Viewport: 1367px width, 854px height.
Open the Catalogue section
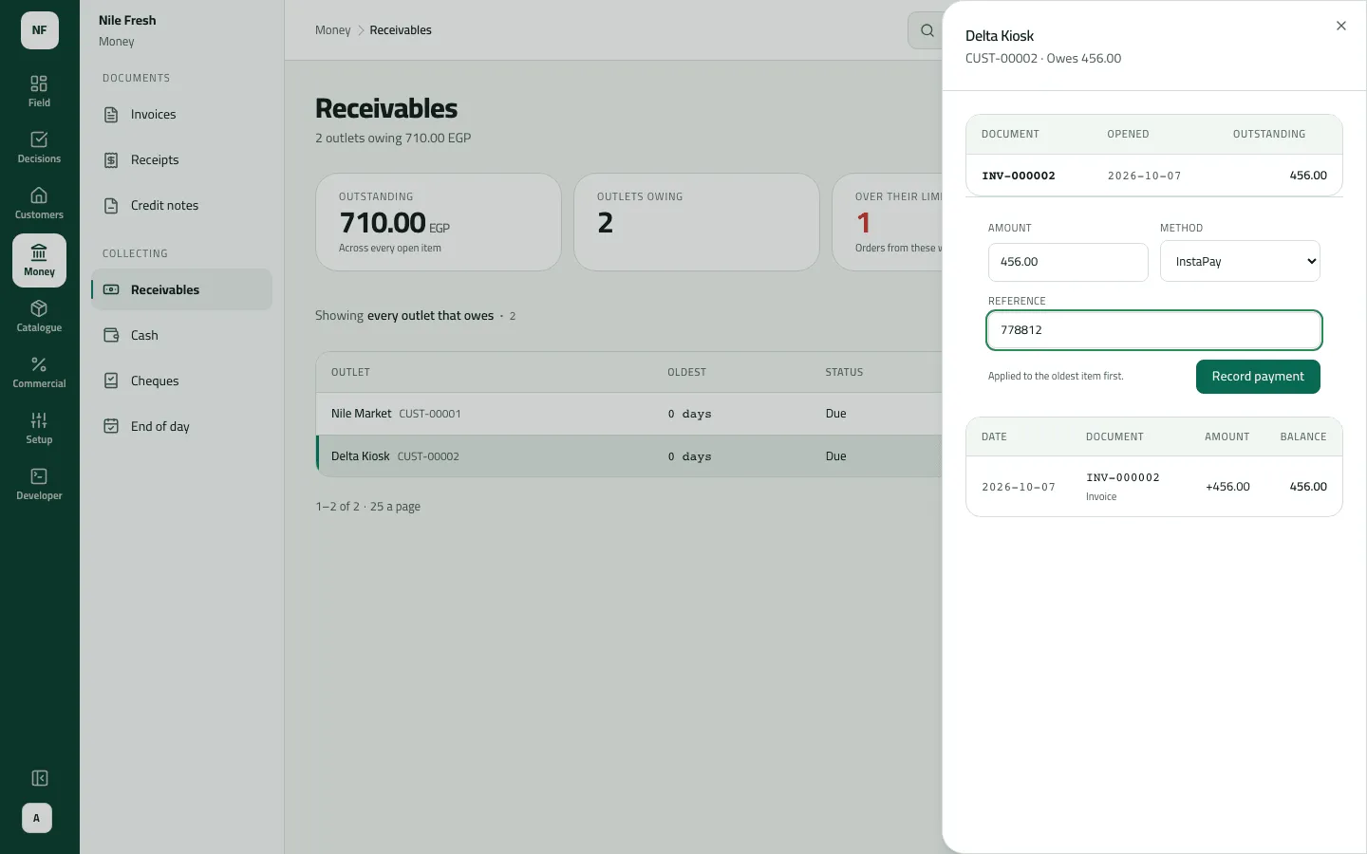tap(39, 316)
